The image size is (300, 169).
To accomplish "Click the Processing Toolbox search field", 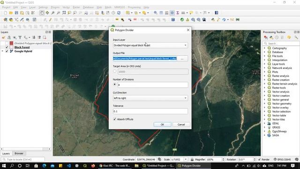I will 281,44.
